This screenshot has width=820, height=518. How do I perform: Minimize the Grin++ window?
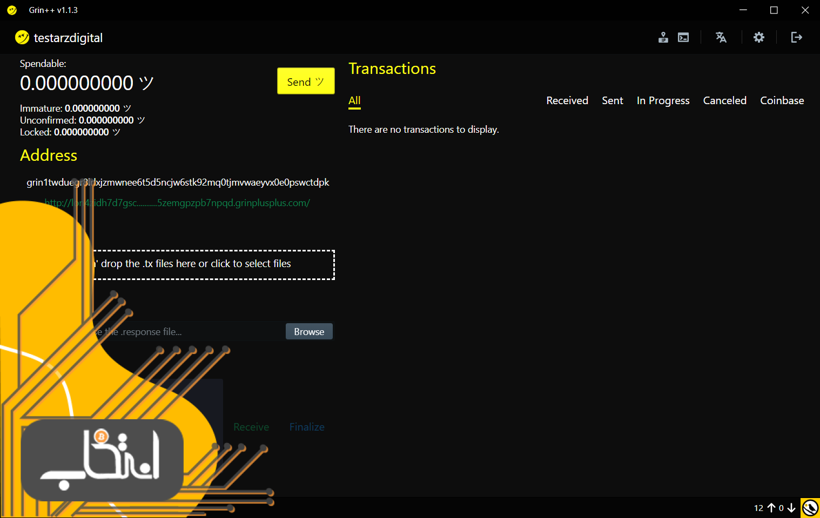pyautogui.click(x=743, y=10)
